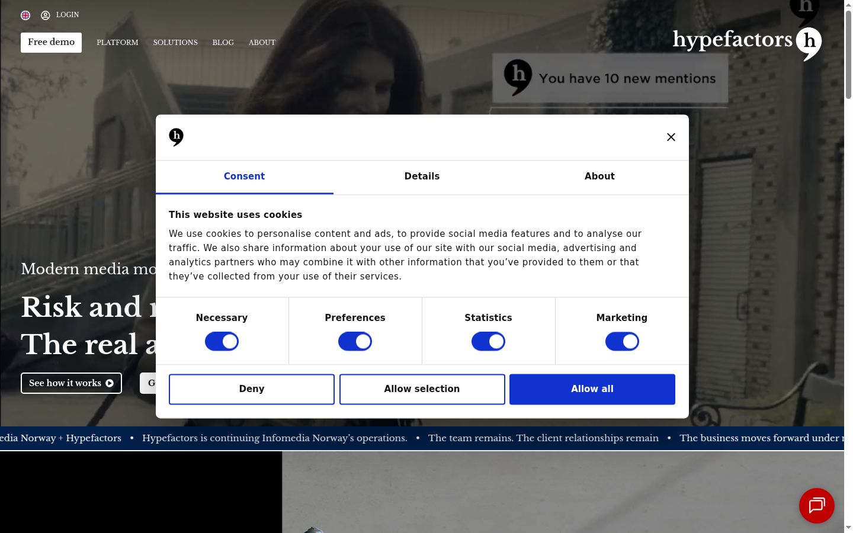Click the Free demo button
The height and width of the screenshot is (533, 853).
click(x=51, y=43)
